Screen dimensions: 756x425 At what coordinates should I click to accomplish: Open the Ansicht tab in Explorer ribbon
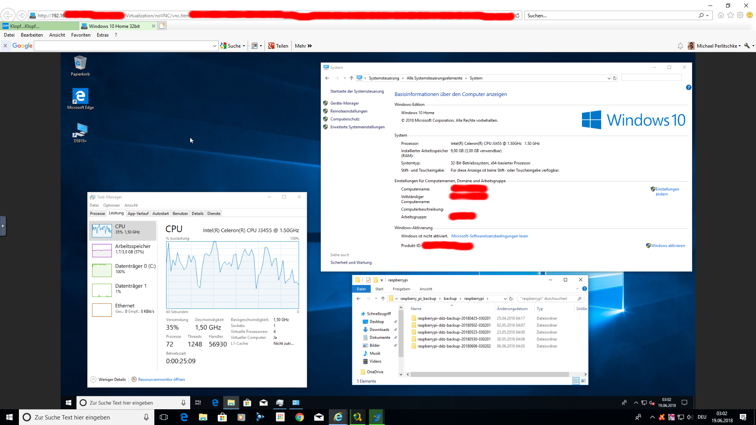coord(426,289)
